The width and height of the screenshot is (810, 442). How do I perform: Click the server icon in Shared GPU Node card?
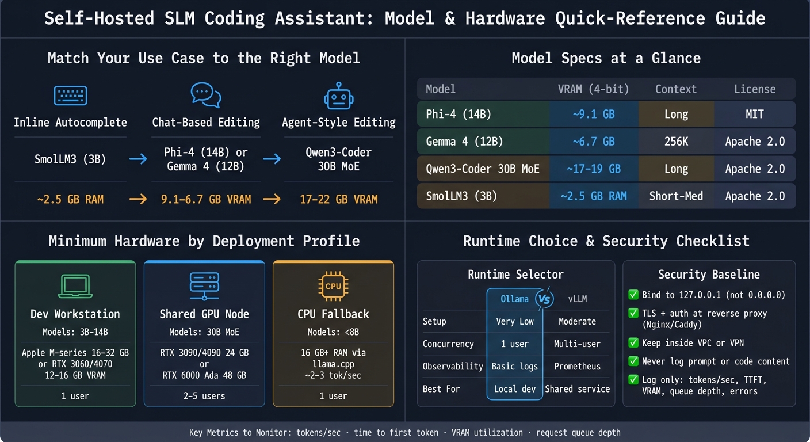coord(204,286)
